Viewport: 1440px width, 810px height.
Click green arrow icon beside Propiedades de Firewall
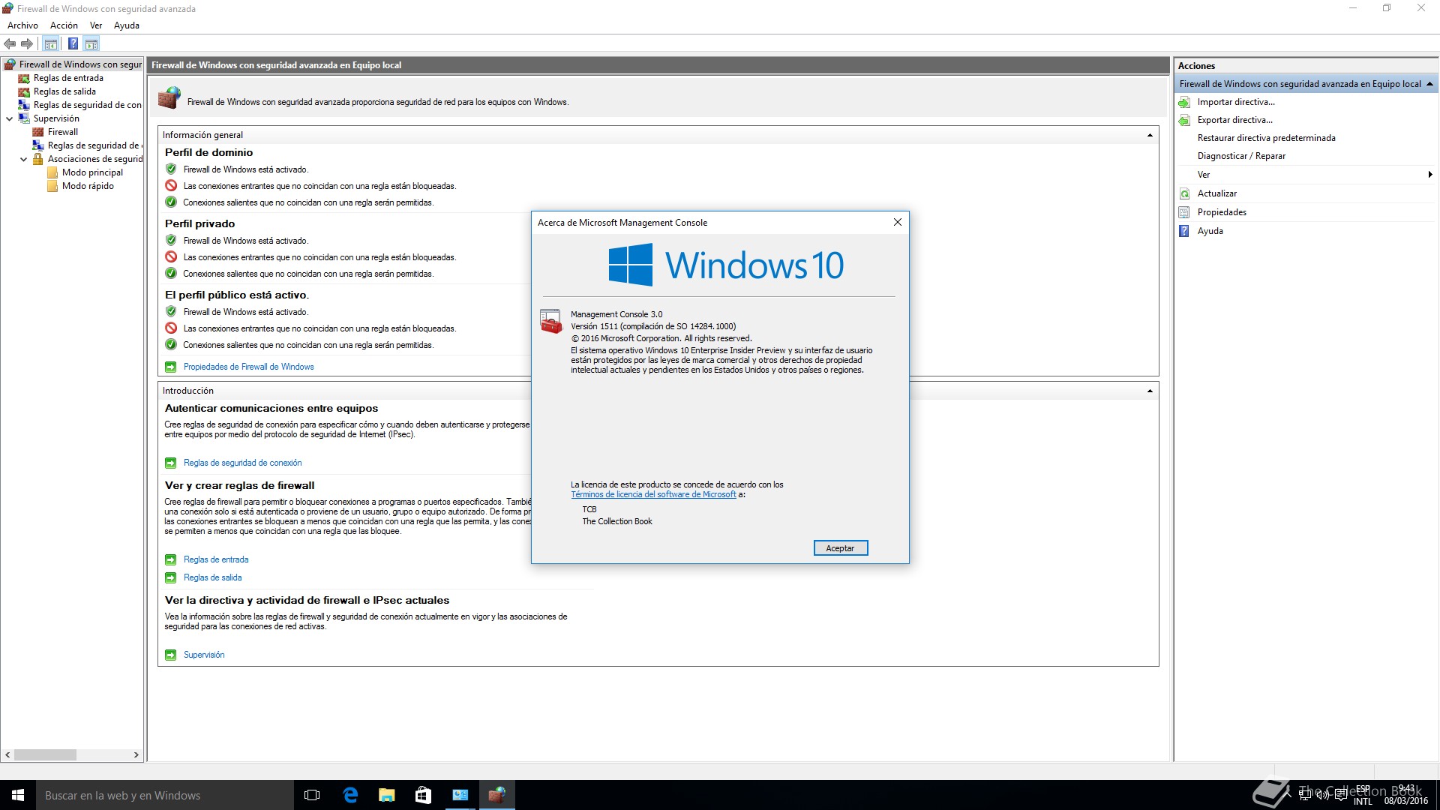click(170, 367)
